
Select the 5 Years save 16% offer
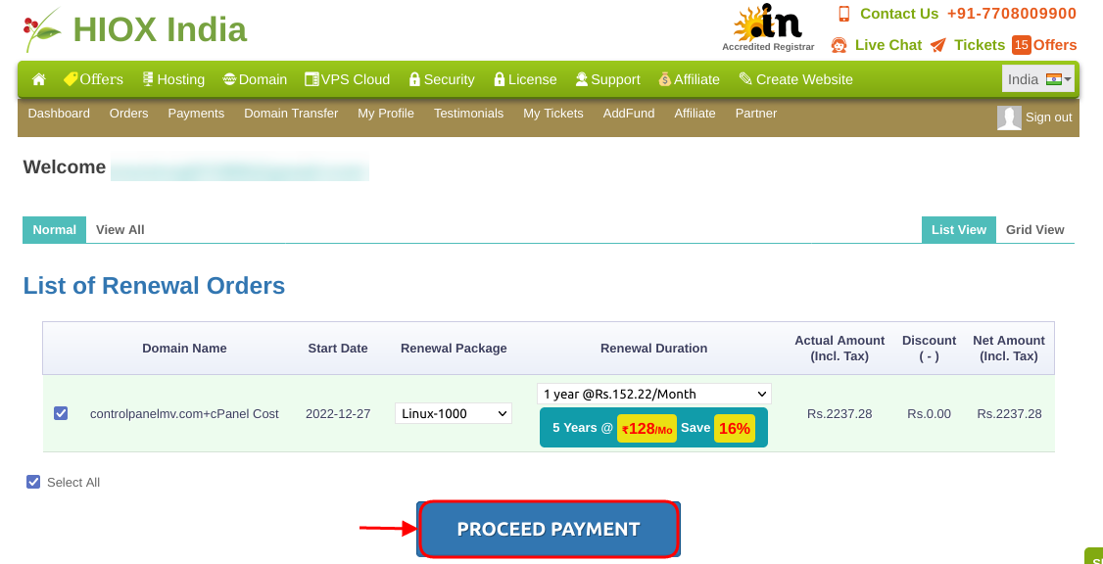(x=653, y=428)
